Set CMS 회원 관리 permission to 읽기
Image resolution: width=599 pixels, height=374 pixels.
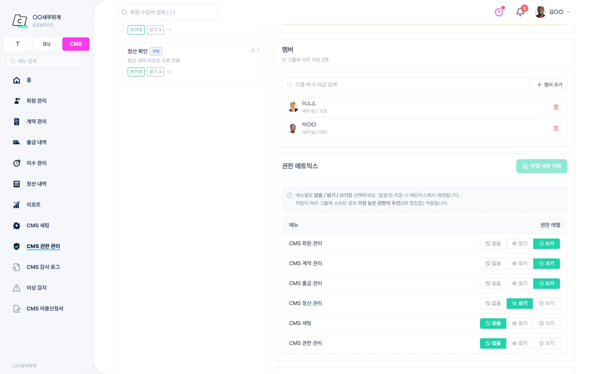[x=520, y=244]
